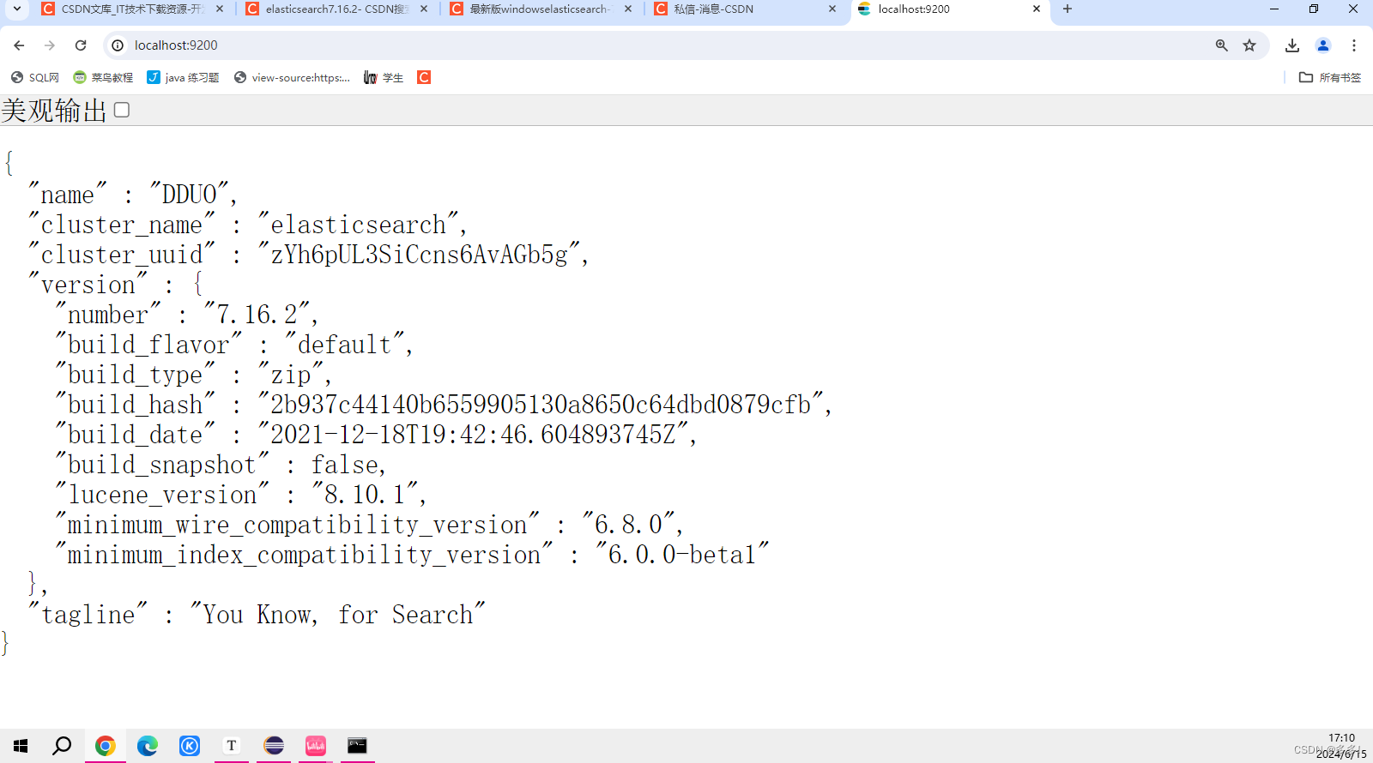Click the build_flavor value "default"
This screenshot has width=1373, height=763.
click(345, 345)
